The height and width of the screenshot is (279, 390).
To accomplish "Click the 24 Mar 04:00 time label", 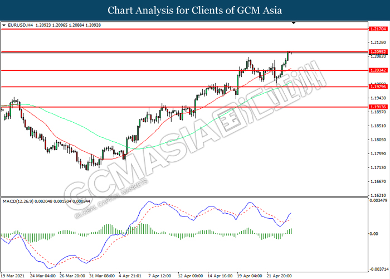I will pyautogui.click(x=43, y=276).
